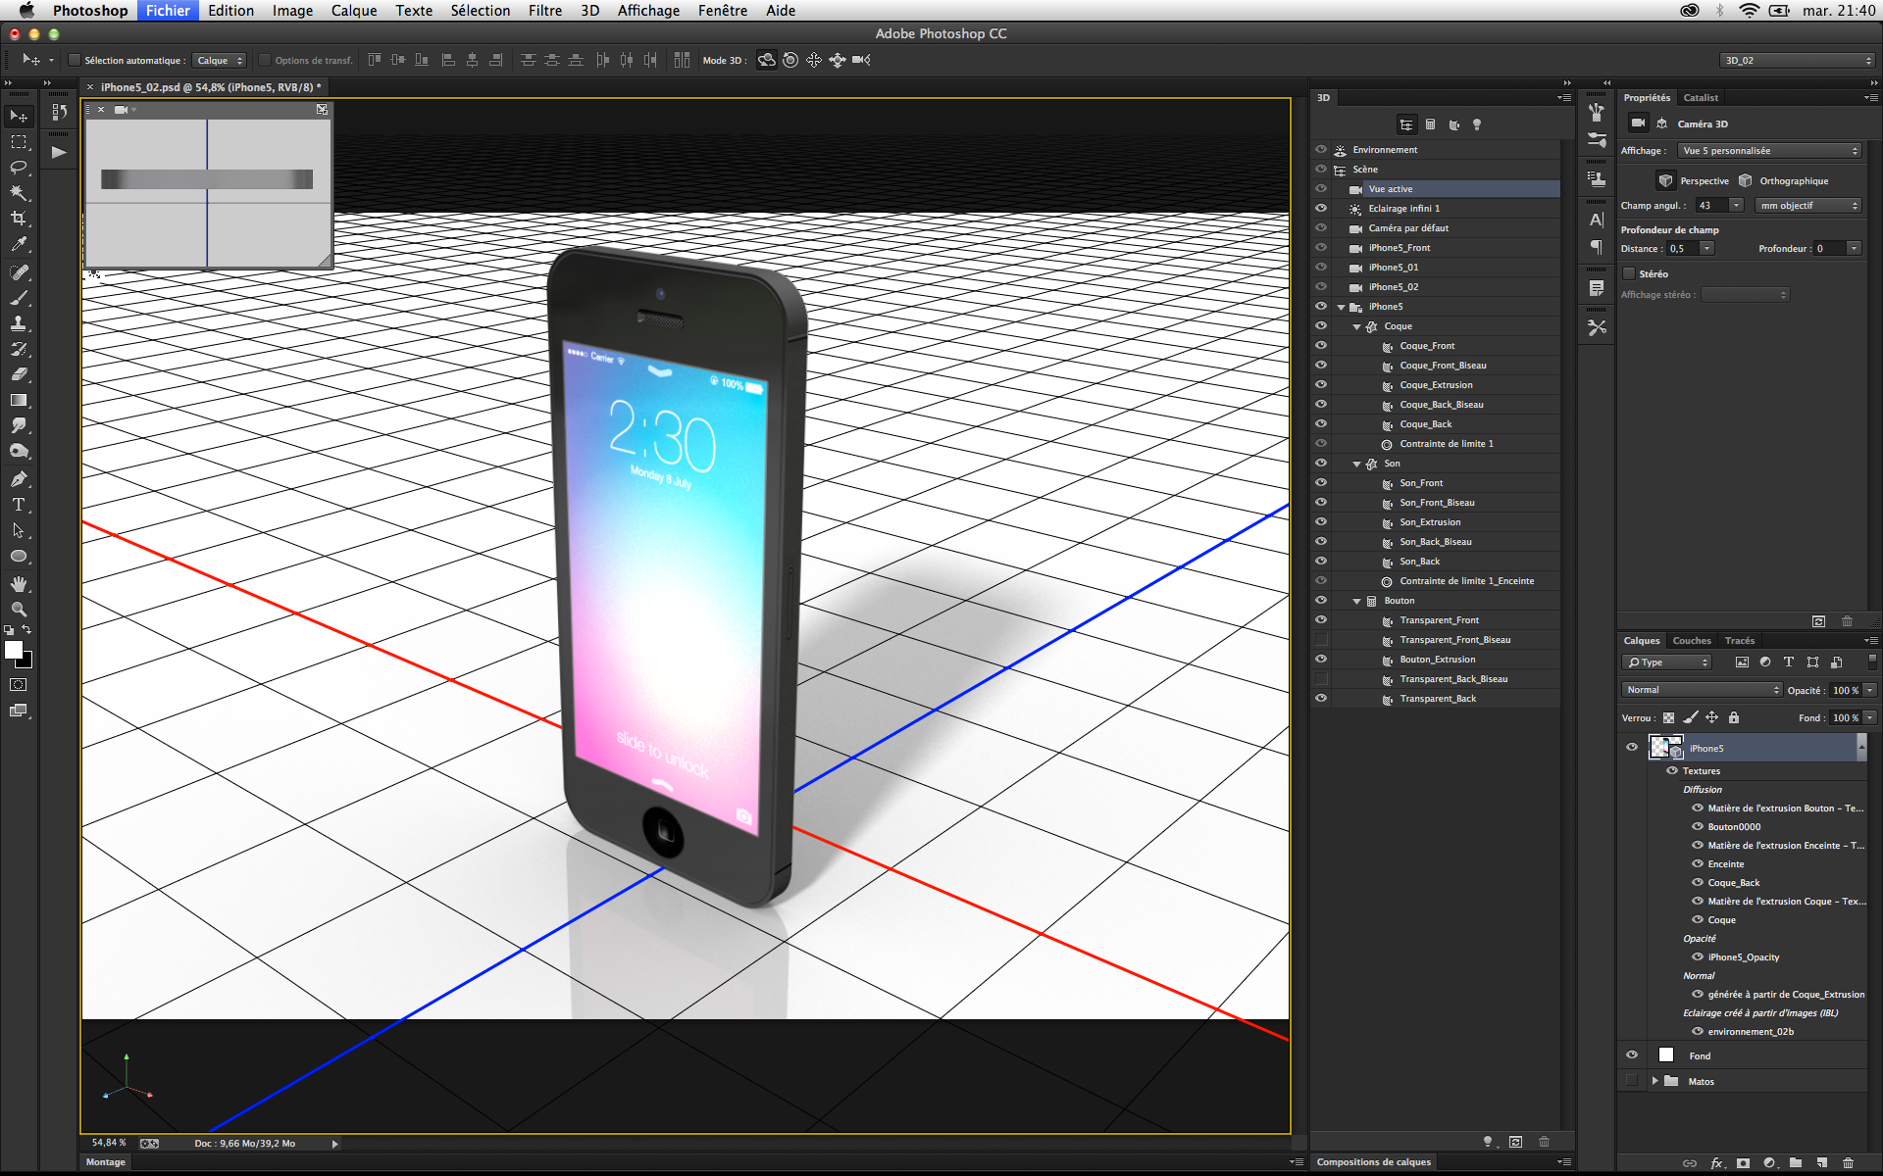The width and height of the screenshot is (1883, 1176).
Task: Switch to the Couches tab
Action: (1692, 640)
